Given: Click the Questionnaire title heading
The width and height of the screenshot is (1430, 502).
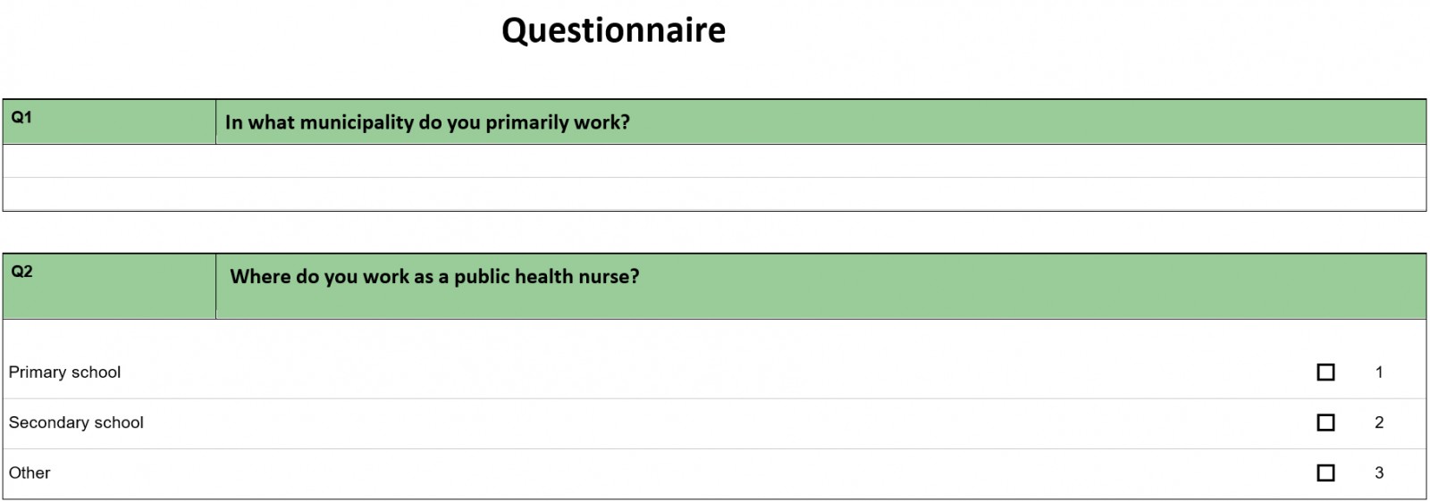Looking at the screenshot, I should coord(613,30).
